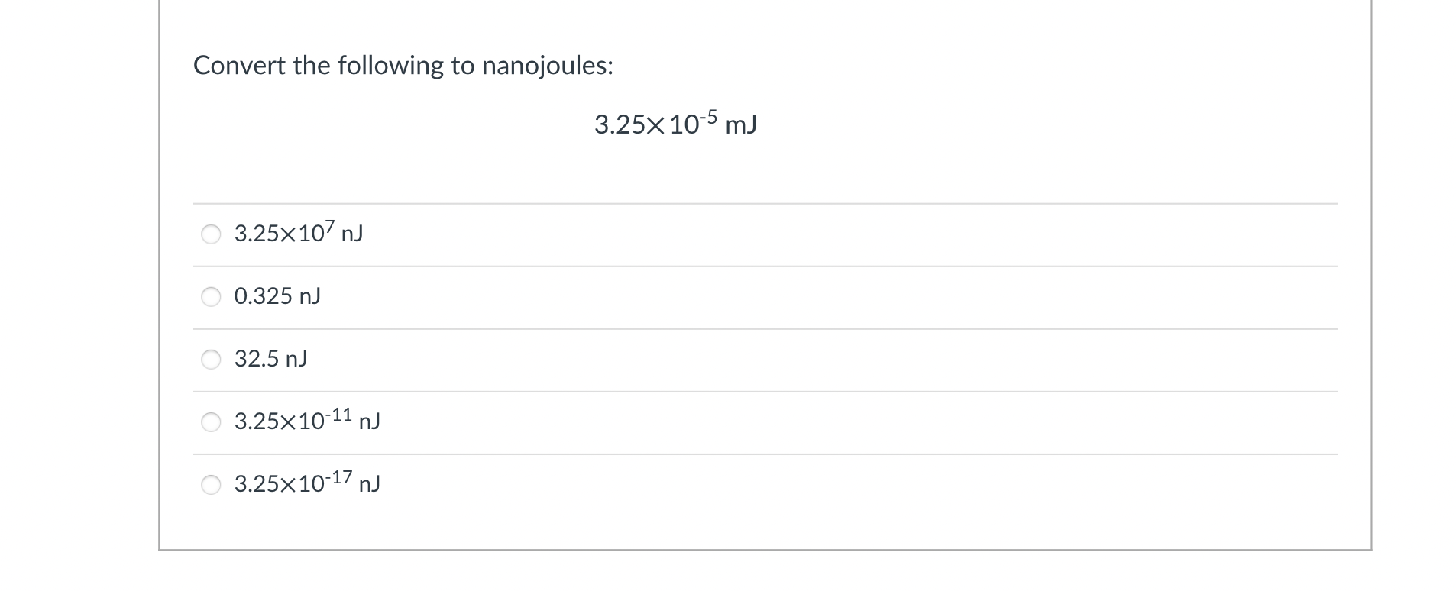The image size is (1456, 591).
Task: Click the radio button beside 0.325 nJ
Action: tap(212, 297)
